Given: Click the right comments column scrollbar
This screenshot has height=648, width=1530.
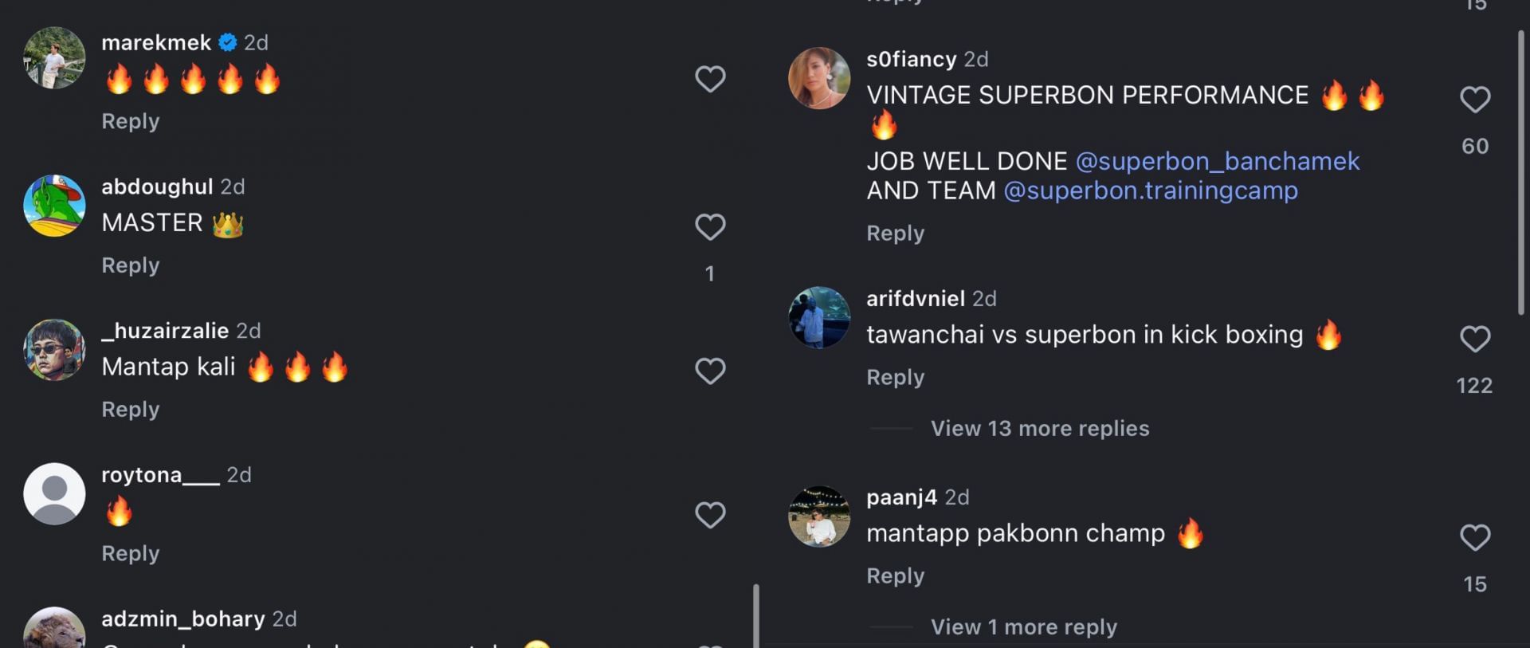Looking at the screenshot, I should (x=1520, y=171).
